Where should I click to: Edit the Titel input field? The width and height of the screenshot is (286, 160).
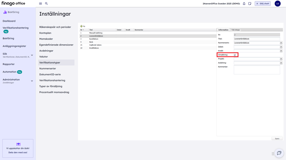pyautogui.click(x=257, y=39)
